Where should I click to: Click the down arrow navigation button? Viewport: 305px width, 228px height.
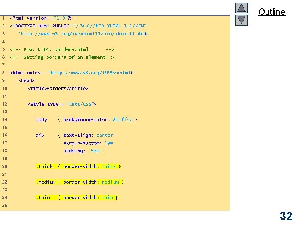click(x=241, y=20)
